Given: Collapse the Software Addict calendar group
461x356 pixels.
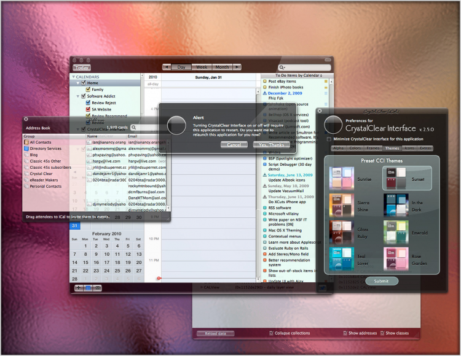Looking at the screenshot, I should tap(78, 96).
